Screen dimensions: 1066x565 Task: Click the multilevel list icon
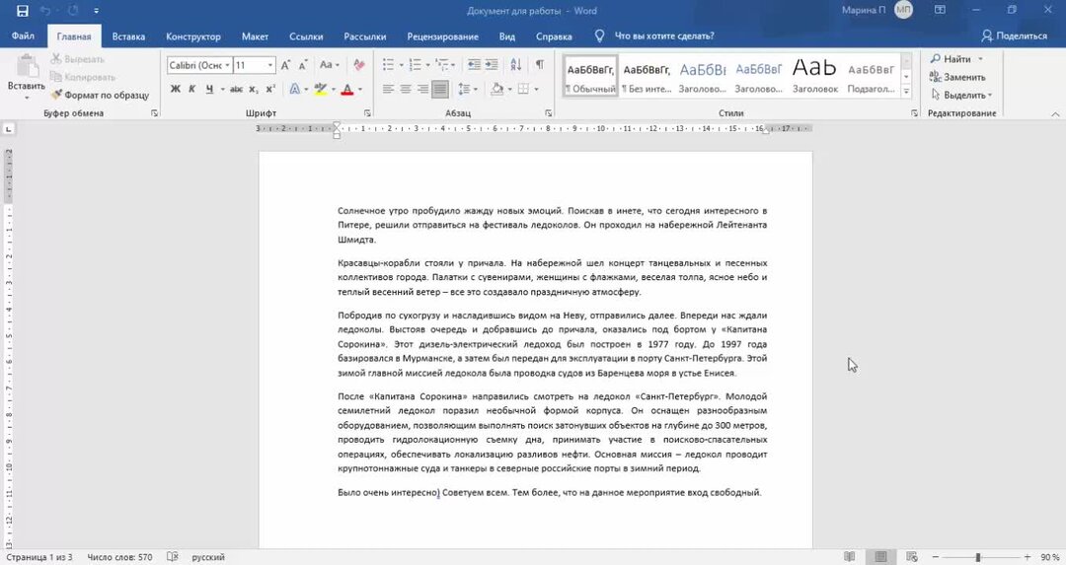pos(442,65)
